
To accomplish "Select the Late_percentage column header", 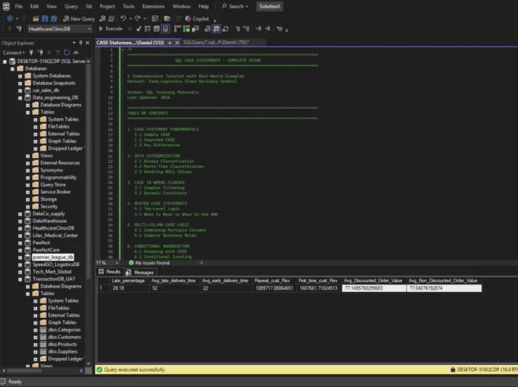I will pyautogui.click(x=129, y=281).
